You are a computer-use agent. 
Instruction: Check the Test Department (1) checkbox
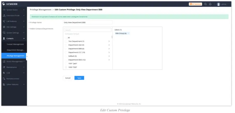tap(66, 41)
